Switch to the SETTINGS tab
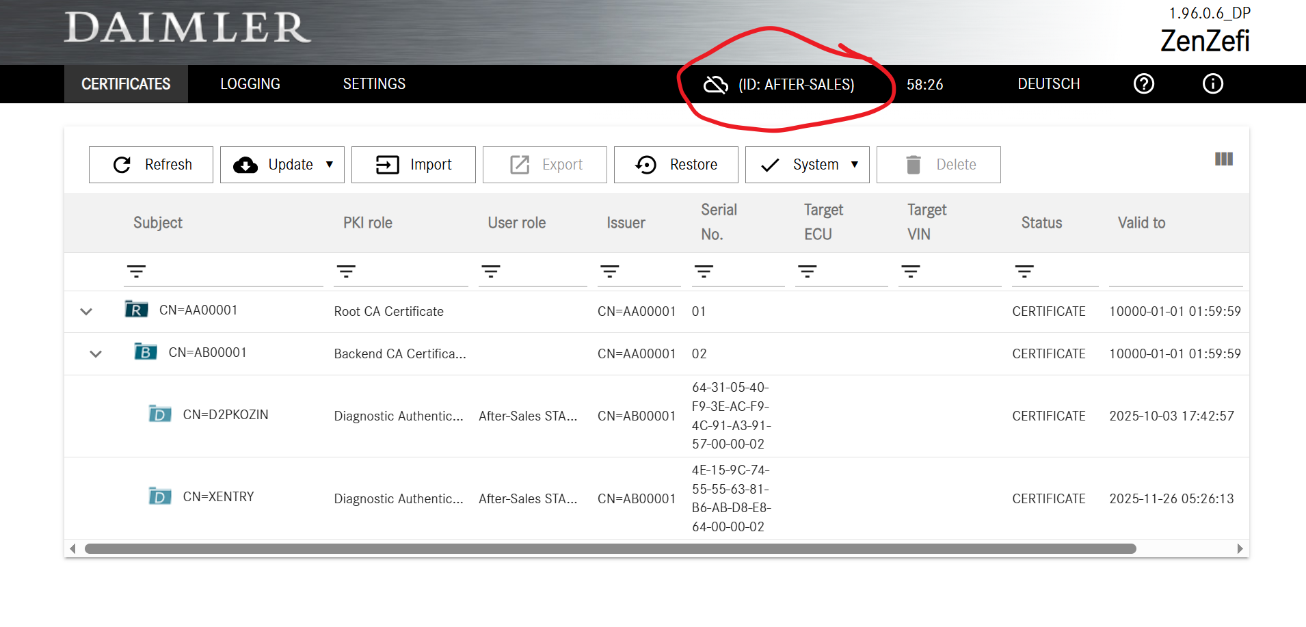 374,84
